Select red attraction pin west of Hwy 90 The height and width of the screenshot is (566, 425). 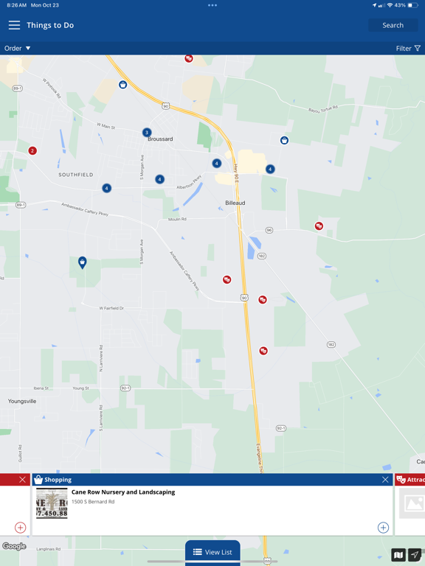click(x=227, y=280)
